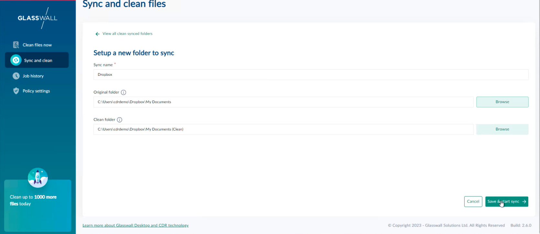Select Sync and clean in the sidebar

(x=38, y=61)
